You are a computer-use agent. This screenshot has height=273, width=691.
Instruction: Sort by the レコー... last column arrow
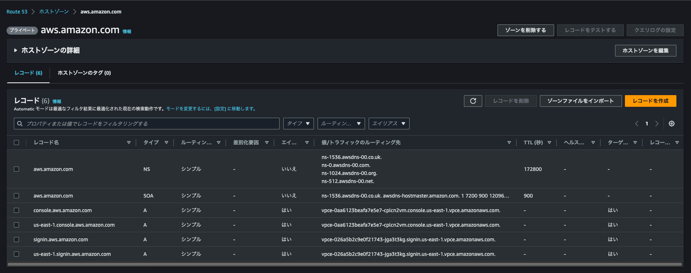tap(677, 143)
